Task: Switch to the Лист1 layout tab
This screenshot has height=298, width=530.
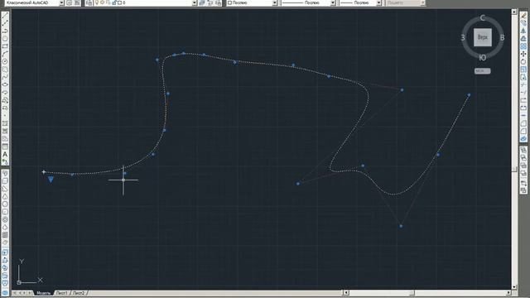Action: [62, 293]
